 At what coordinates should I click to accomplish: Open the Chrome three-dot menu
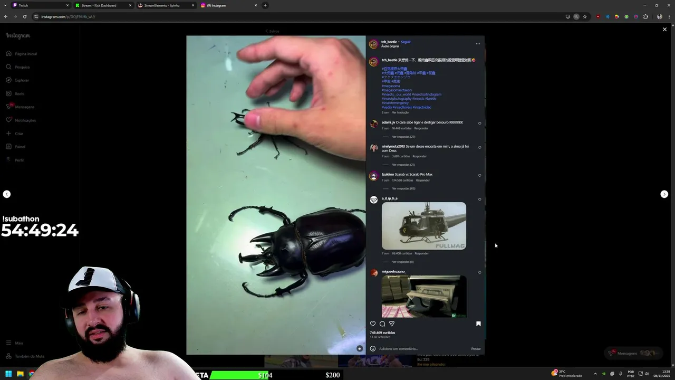(669, 16)
